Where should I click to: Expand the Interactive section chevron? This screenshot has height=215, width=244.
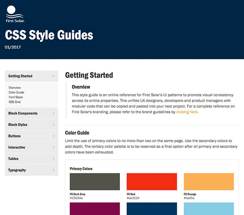tap(54, 147)
